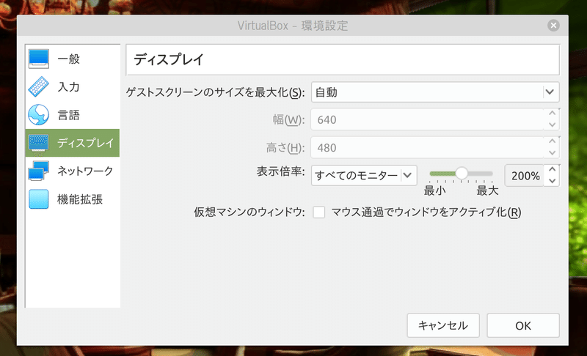
Task: Decrease the 200% scale with down arrow
Action: pyautogui.click(x=552, y=181)
